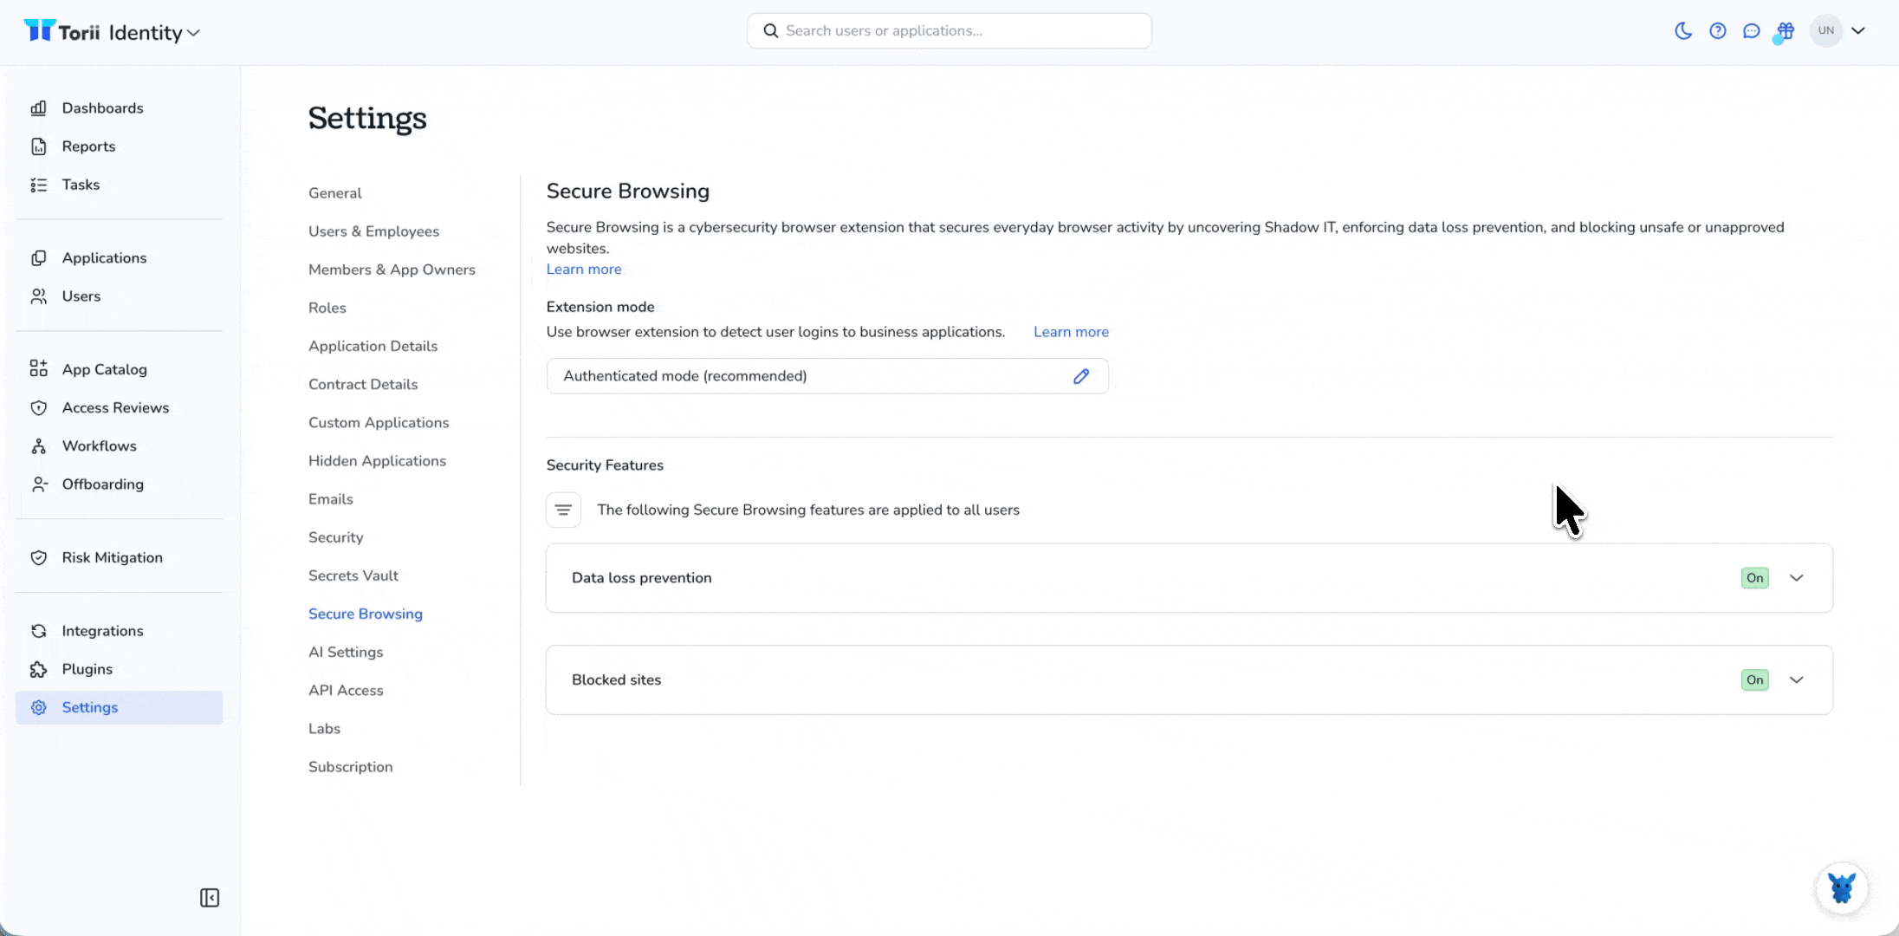
Task: Open the Emails settings tab
Action: pos(330,499)
